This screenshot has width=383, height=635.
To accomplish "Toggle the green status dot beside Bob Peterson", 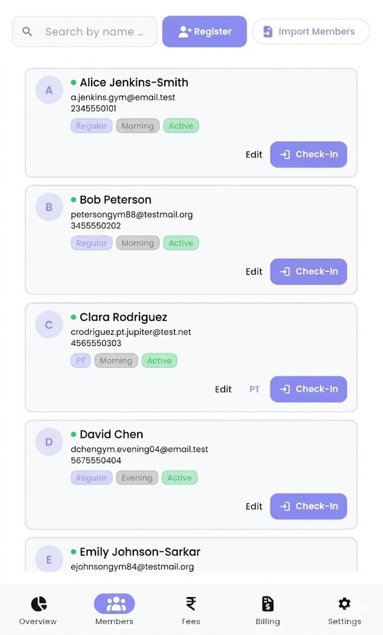I will [x=73, y=199].
